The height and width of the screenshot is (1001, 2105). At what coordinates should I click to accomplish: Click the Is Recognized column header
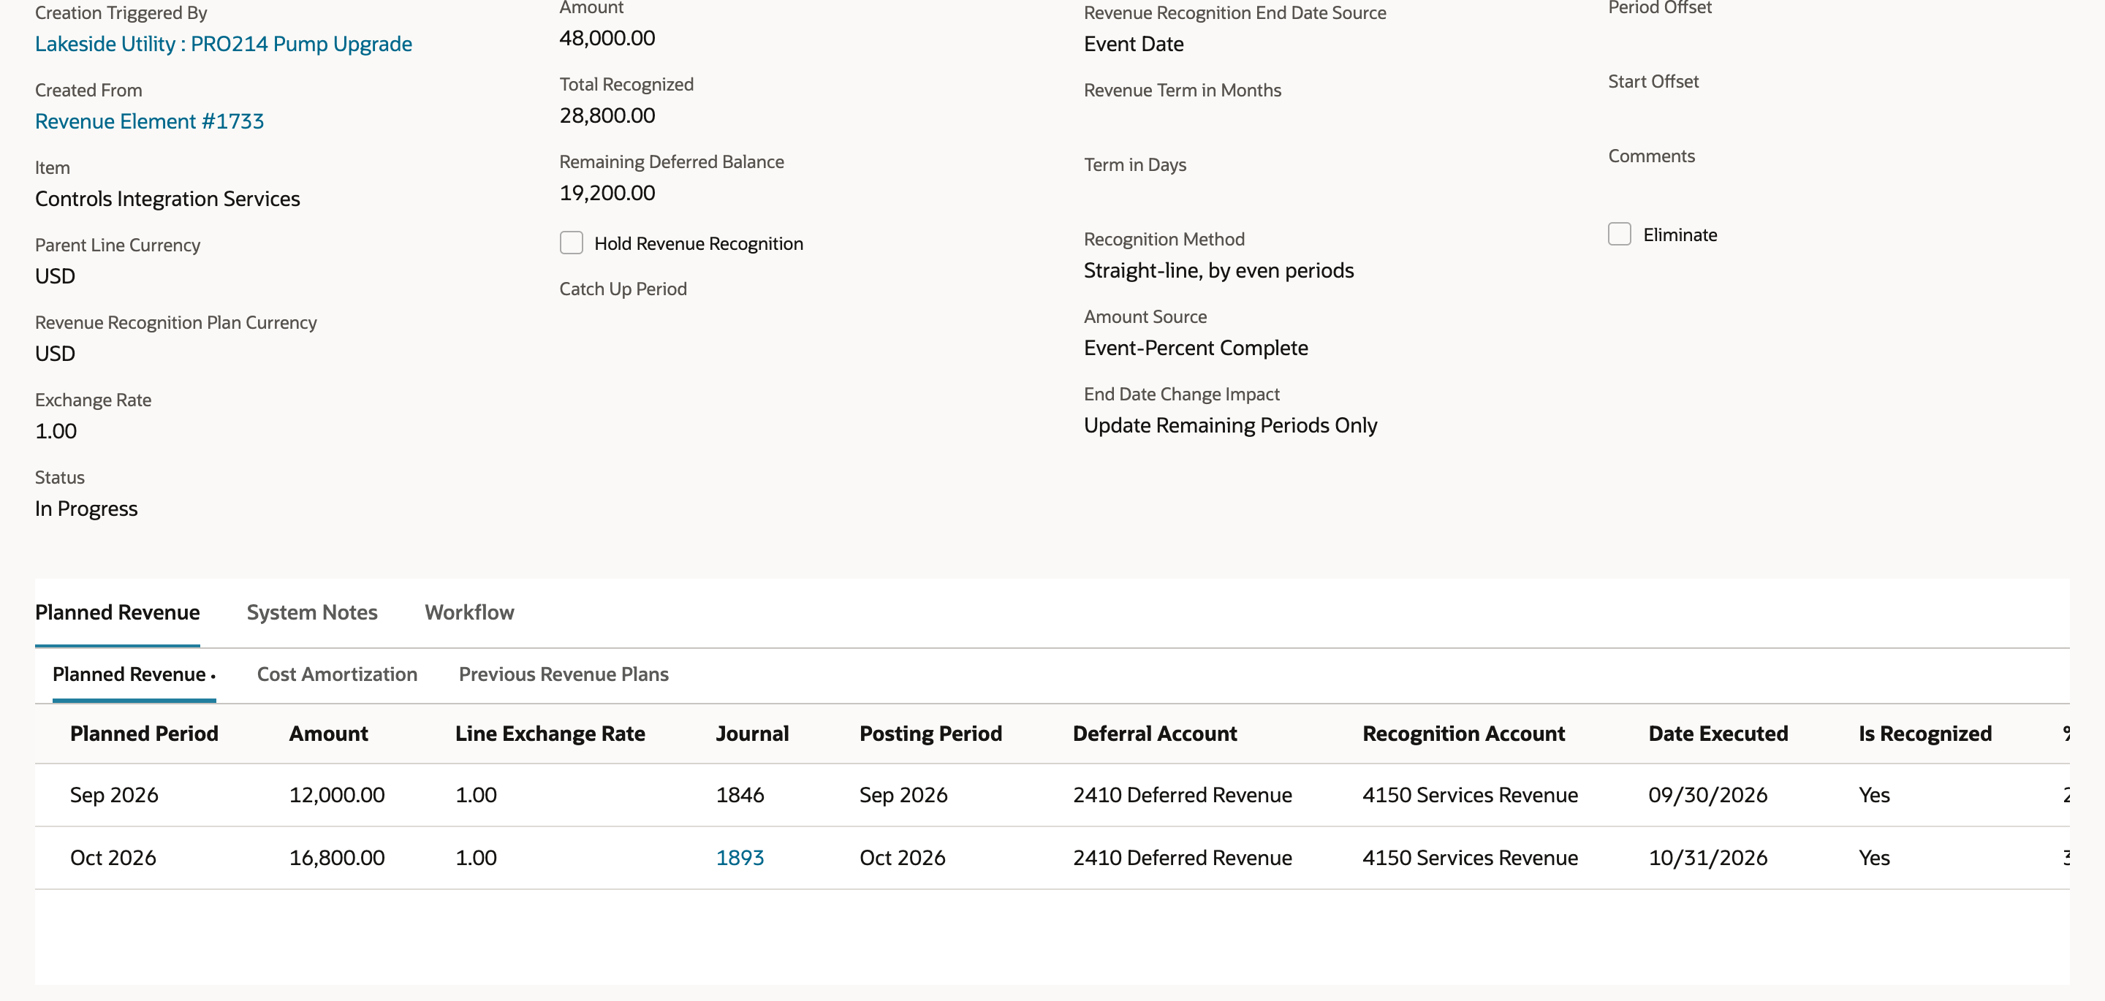click(1925, 734)
